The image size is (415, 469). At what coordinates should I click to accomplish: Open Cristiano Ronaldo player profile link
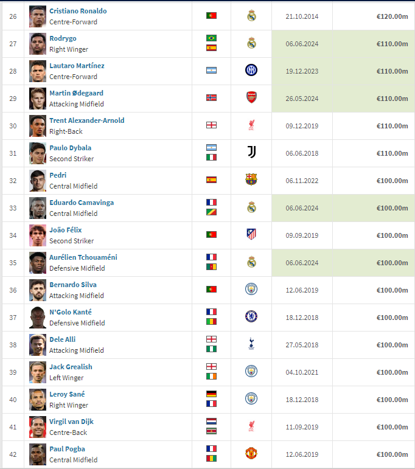(78, 11)
